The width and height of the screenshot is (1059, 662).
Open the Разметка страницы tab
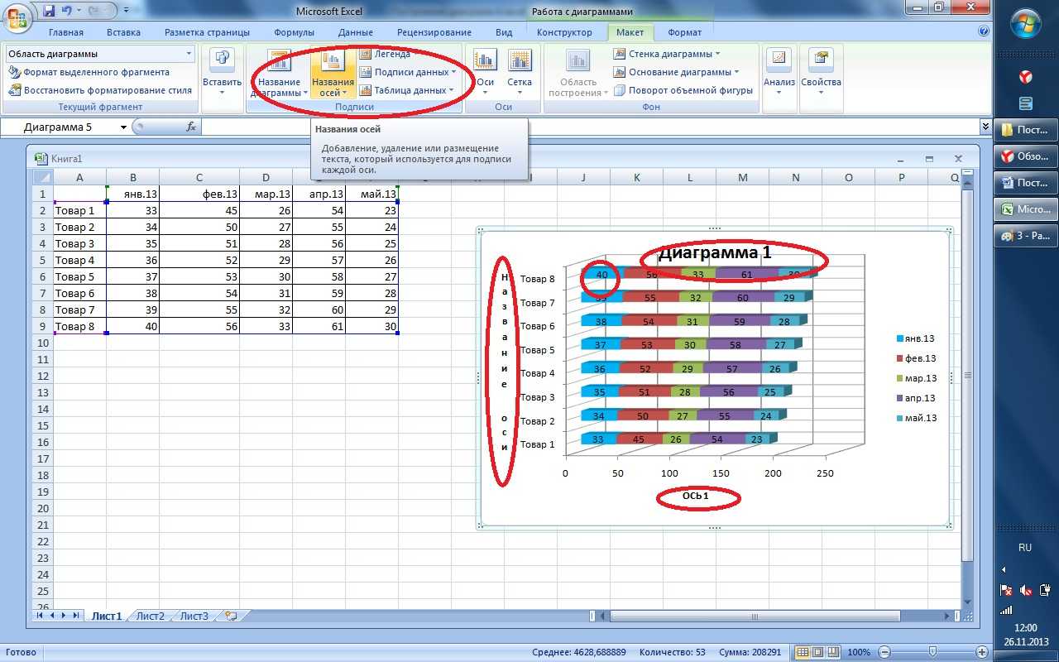click(207, 32)
